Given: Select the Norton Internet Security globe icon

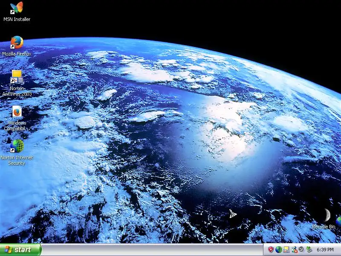Looking at the screenshot, I should pos(17,146).
